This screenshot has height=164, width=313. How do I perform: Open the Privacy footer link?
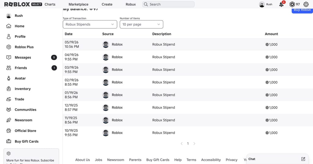(232, 160)
